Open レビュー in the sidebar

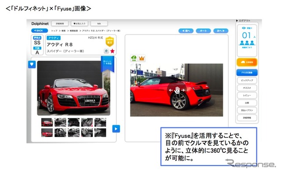pyautogui.click(x=247, y=96)
